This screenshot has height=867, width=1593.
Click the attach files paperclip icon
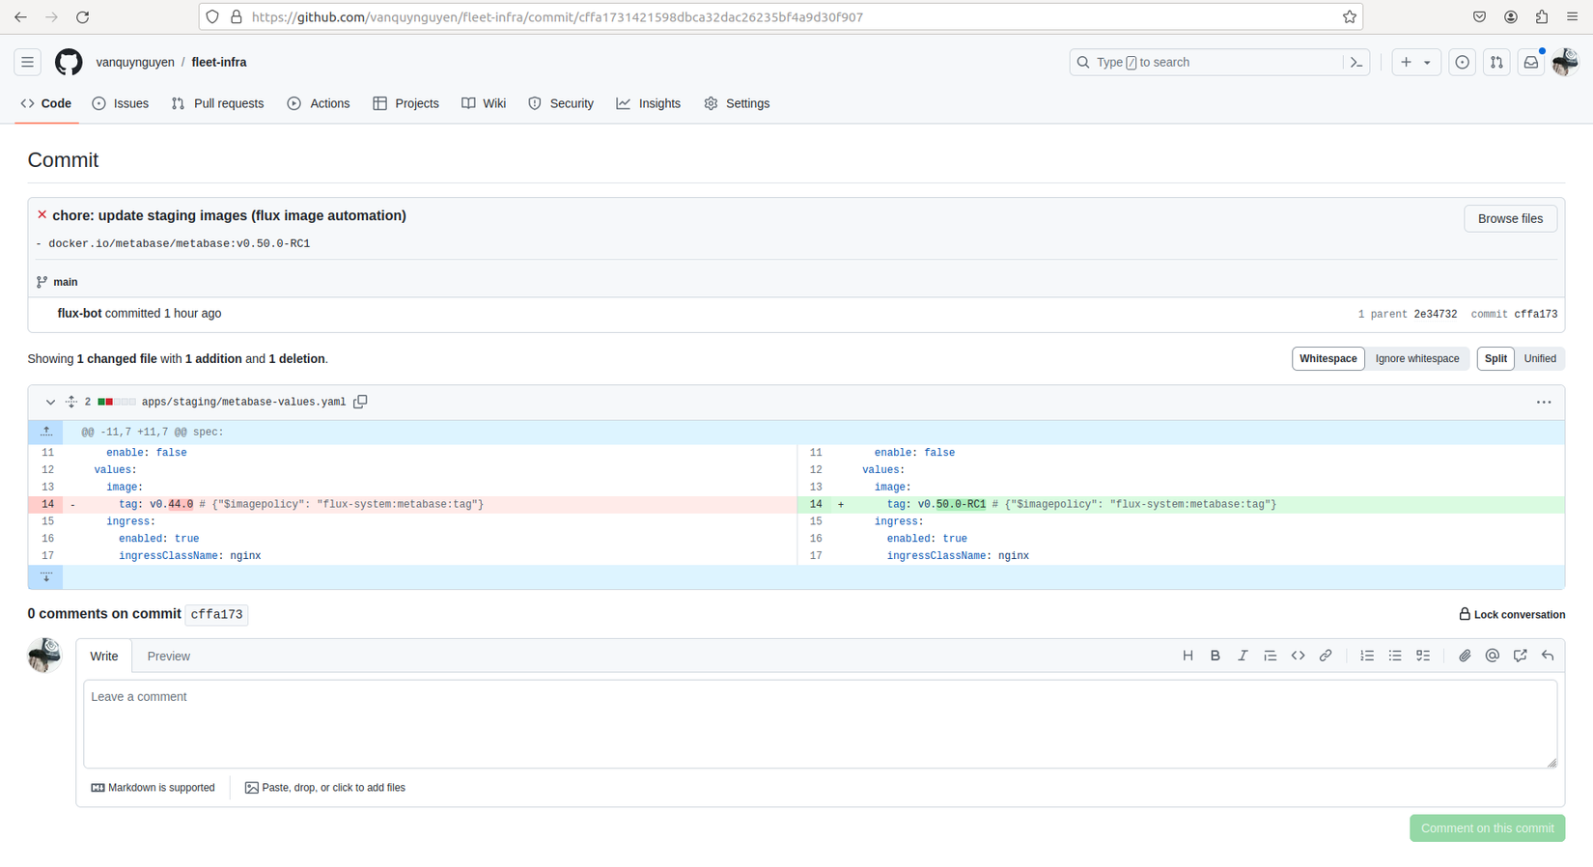(x=1464, y=656)
